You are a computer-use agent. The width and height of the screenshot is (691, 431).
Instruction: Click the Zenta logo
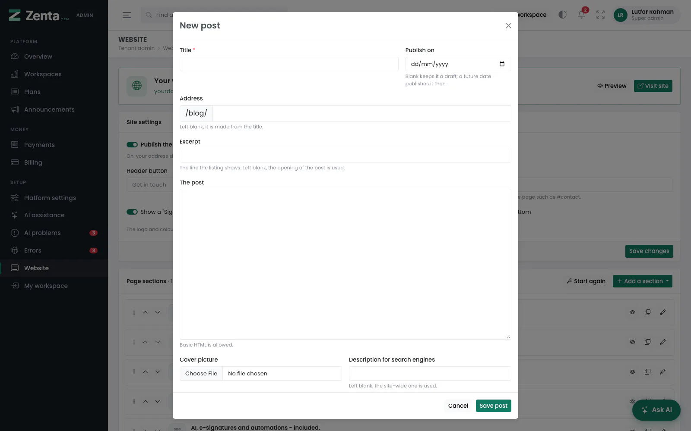coord(39,16)
